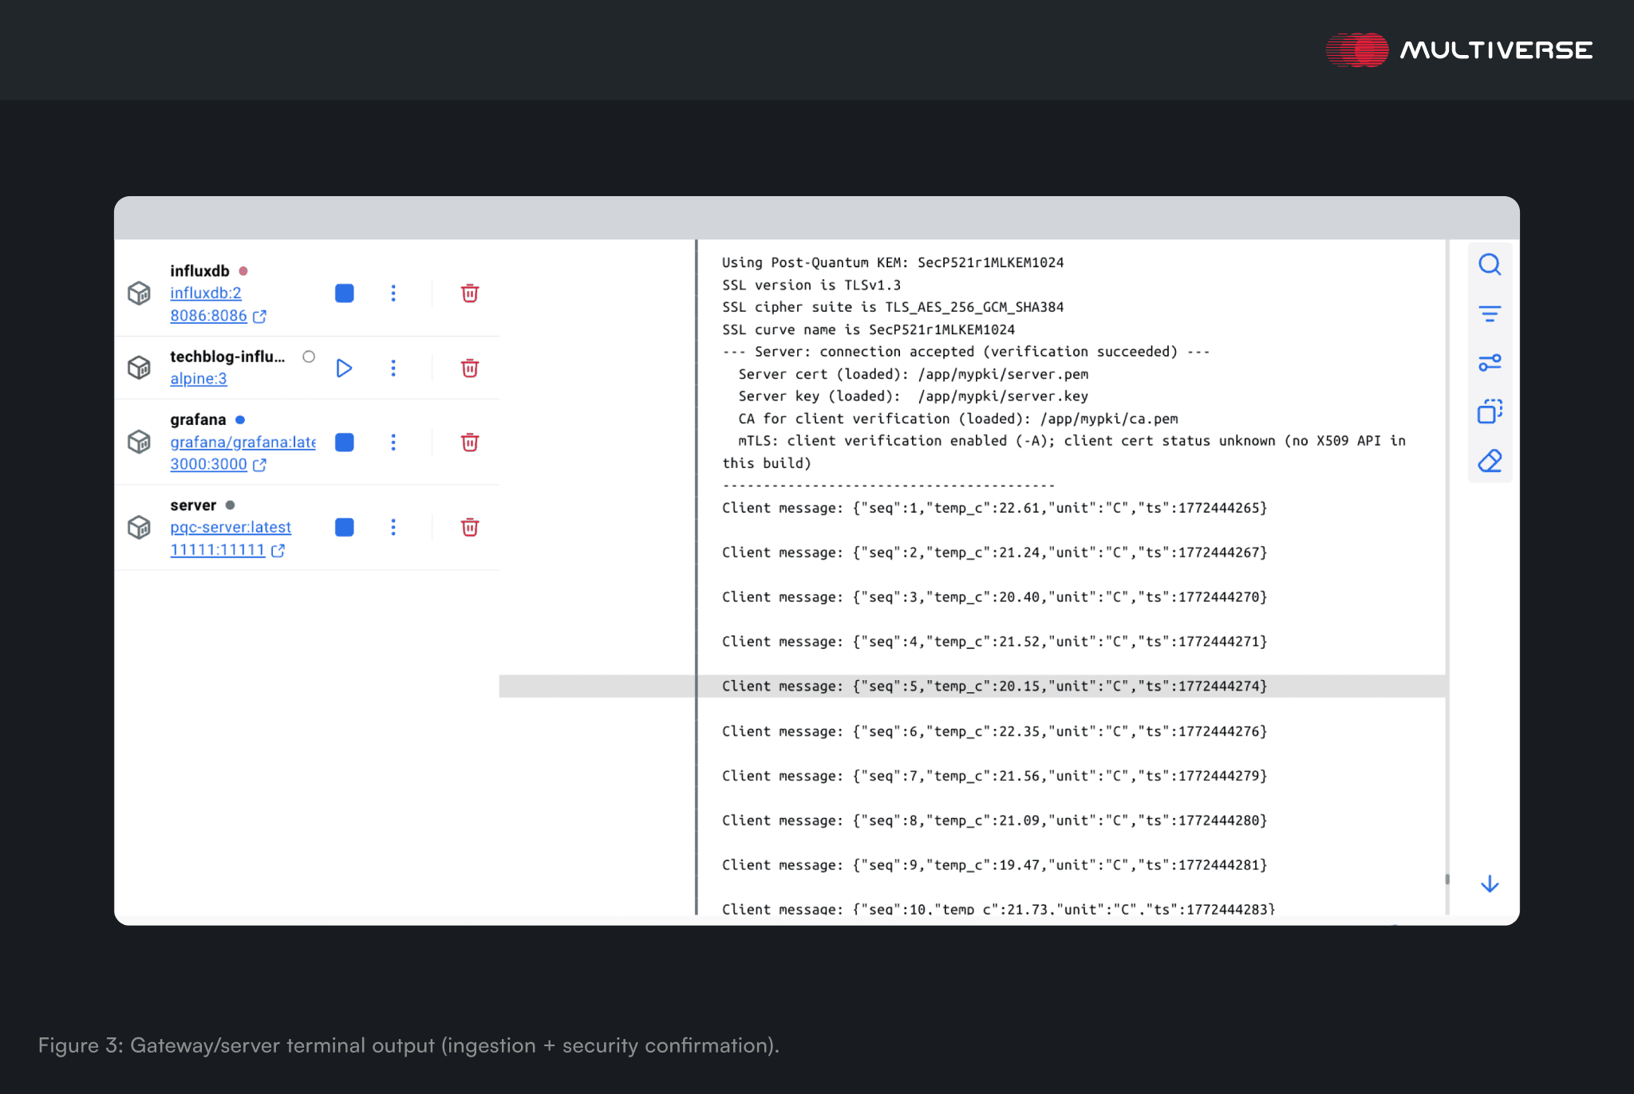Click trash icon for server container

[470, 527]
